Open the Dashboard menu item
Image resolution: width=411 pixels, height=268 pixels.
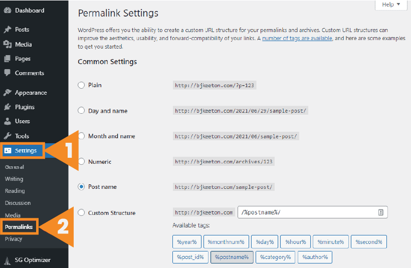[x=30, y=11]
